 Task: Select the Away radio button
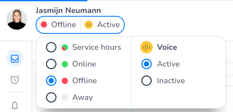[x=51, y=97]
